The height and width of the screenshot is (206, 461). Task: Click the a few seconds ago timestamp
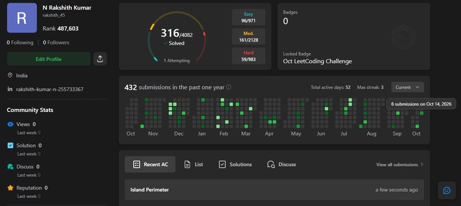point(396,190)
